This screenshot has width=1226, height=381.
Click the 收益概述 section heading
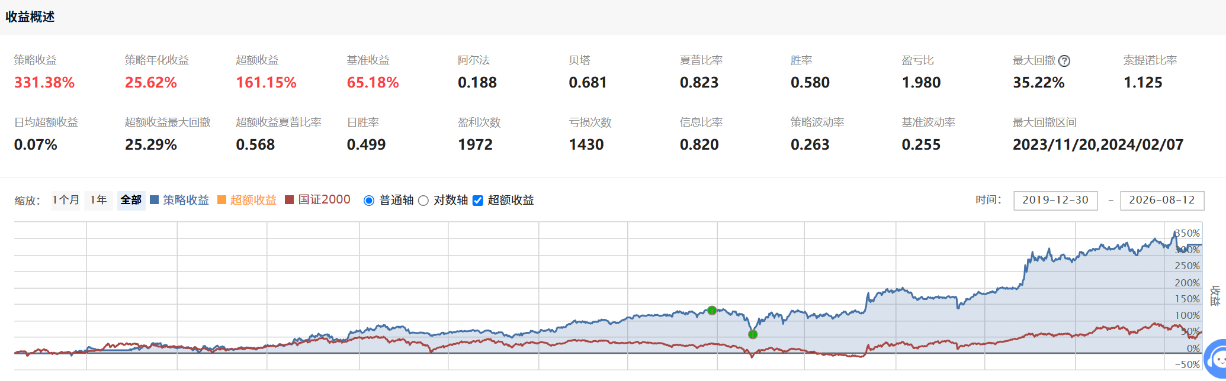coord(30,17)
